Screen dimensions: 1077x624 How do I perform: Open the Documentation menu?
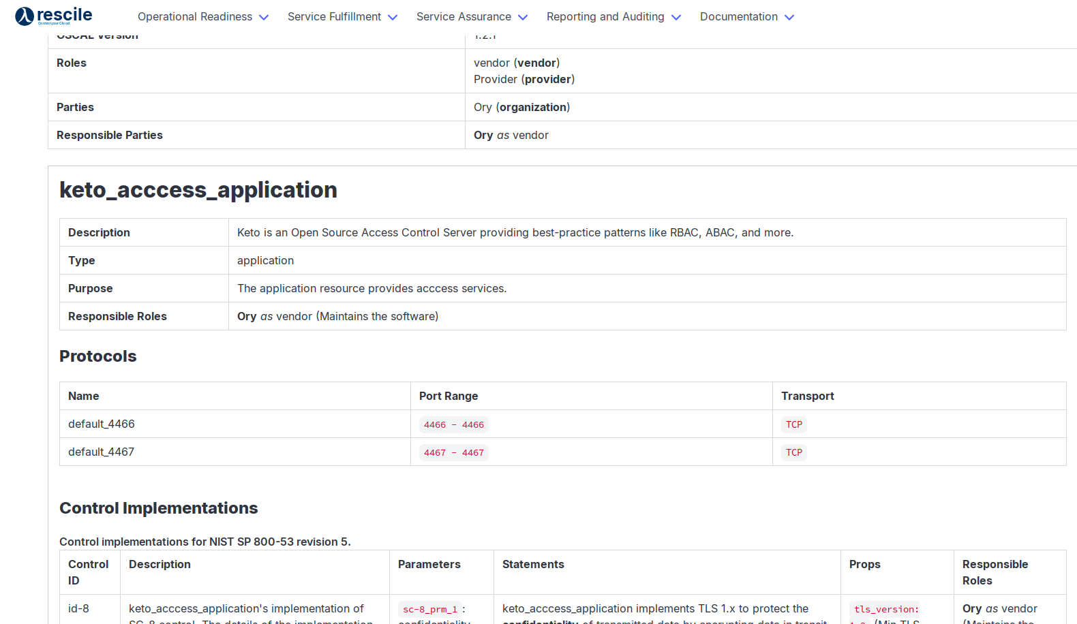tap(738, 17)
